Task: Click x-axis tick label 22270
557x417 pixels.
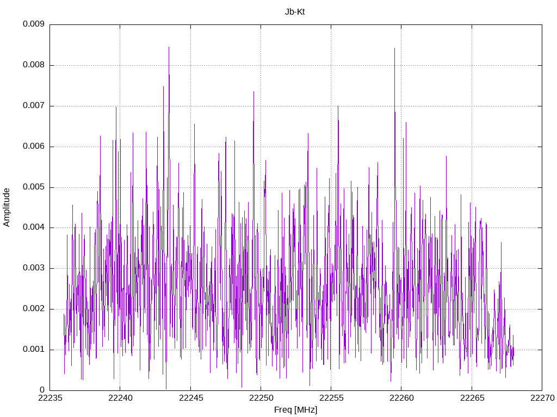Action: [x=542, y=398]
